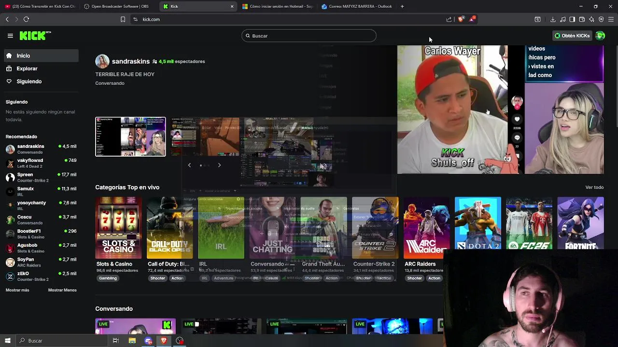Open the vakyflowxd recommended channel
The width and height of the screenshot is (618, 347).
(x=41, y=163)
